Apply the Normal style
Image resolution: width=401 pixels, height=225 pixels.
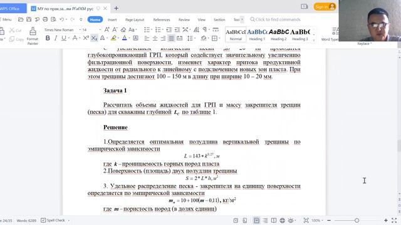[236, 35]
